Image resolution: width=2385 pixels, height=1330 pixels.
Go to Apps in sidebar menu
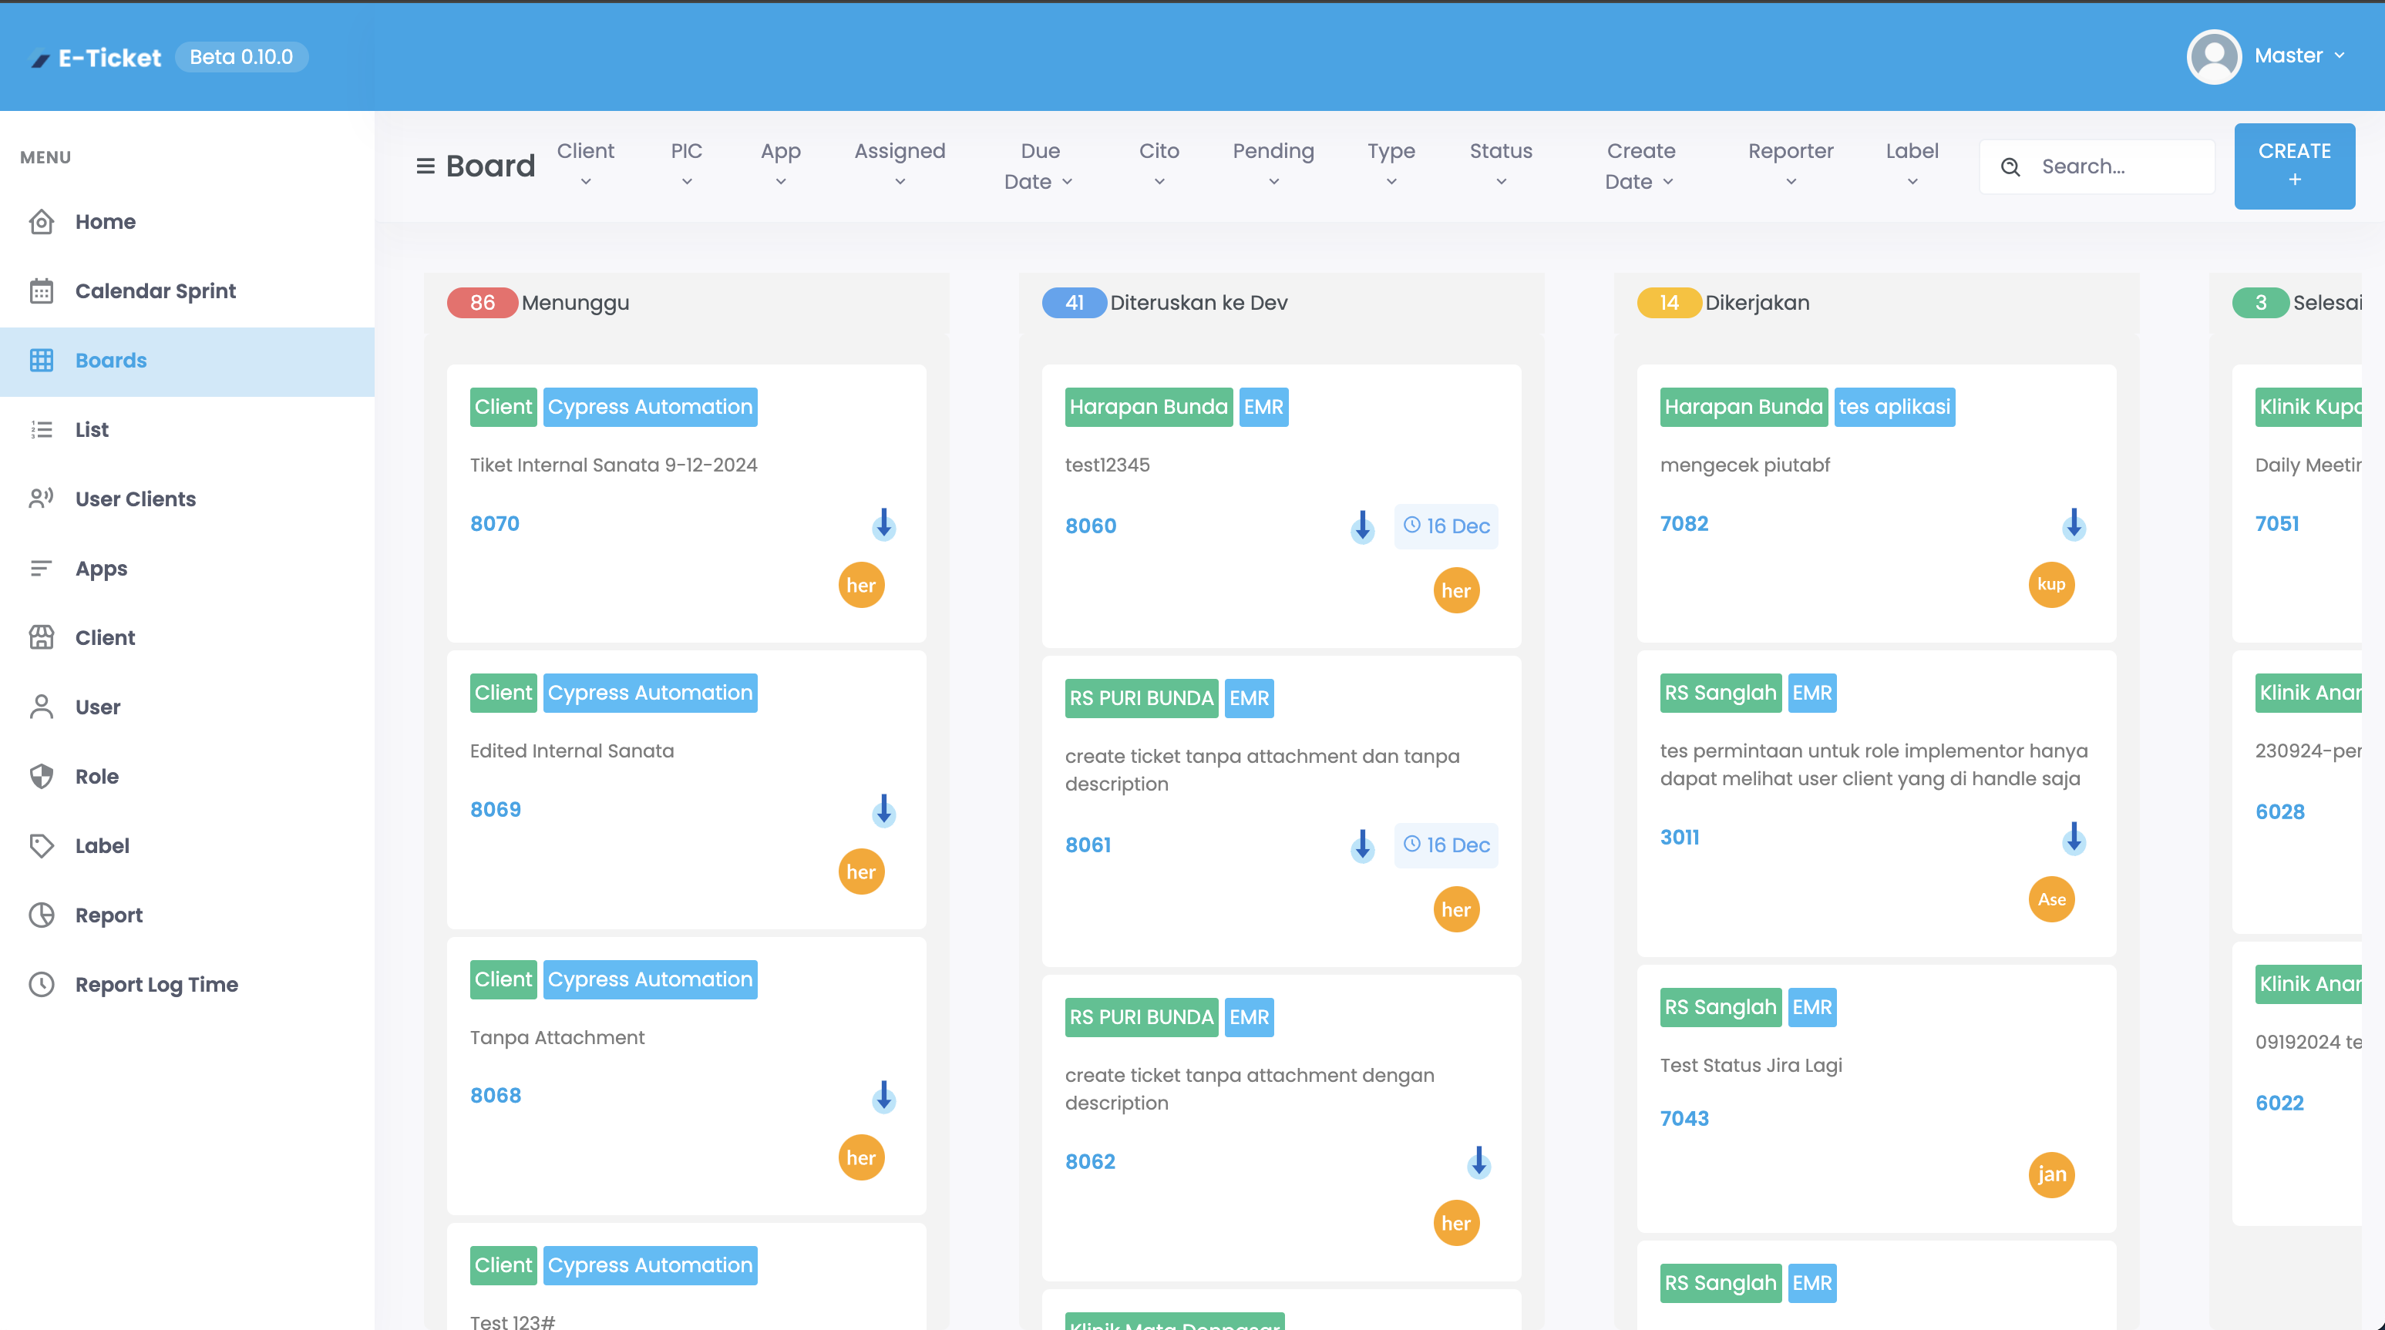click(101, 568)
